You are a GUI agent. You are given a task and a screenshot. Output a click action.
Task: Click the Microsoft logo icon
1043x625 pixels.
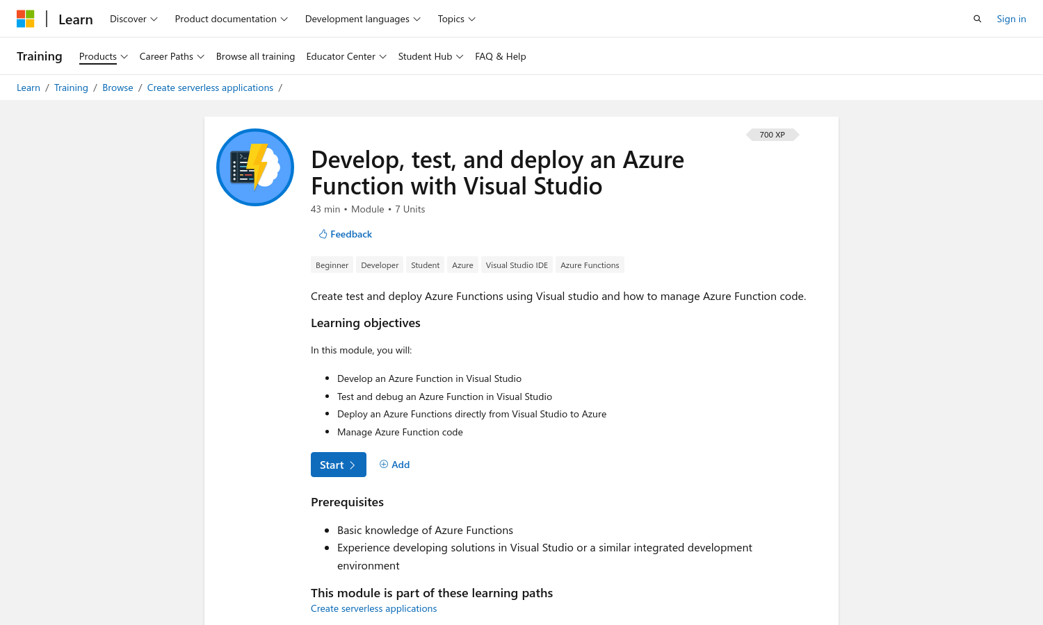tap(26, 19)
